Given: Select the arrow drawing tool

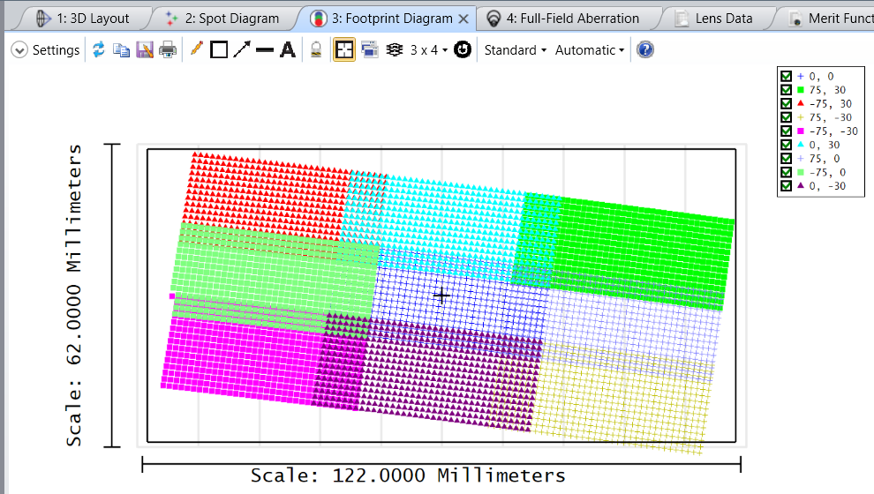Looking at the screenshot, I should (242, 49).
